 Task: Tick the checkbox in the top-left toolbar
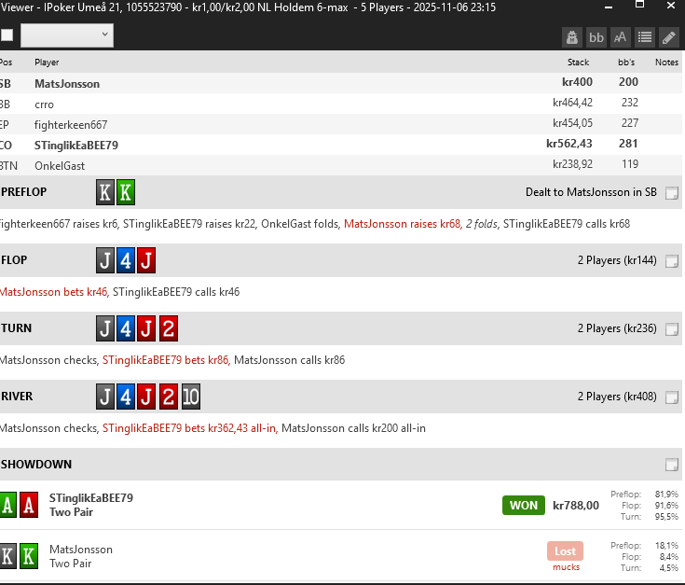pyautogui.click(x=7, y=35)
